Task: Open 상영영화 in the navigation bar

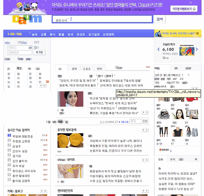Action: [109, 35]
